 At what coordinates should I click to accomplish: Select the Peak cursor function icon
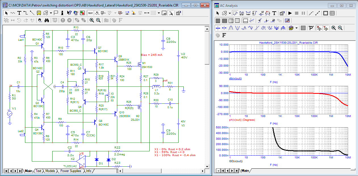231,28
